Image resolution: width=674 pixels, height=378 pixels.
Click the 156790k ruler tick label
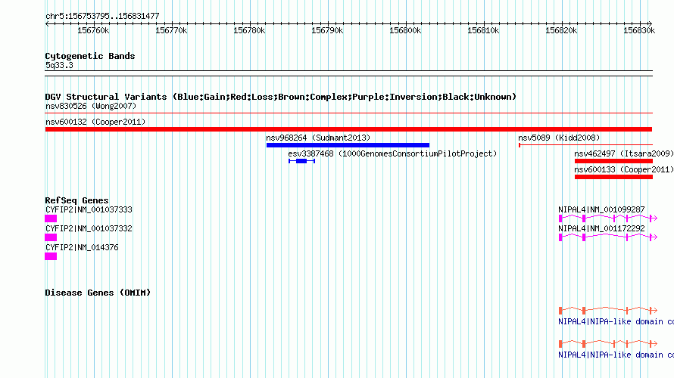[x=327, y=30]
